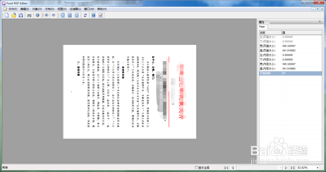Select the 下(内容大小) property row

(x=290, y=60)
